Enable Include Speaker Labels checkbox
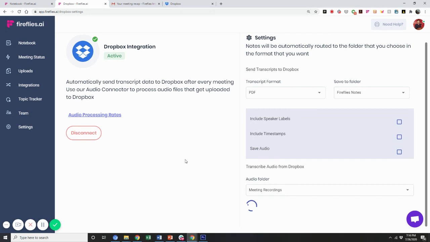Screen dimensions: 430x242 coord(399,122)
